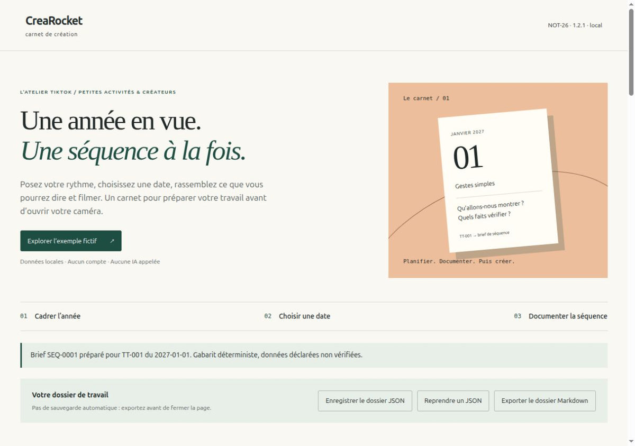The image size is (635, 446).
Task: Click the "Posez votre rythme" intro paragraph
Action: [143, 198]
